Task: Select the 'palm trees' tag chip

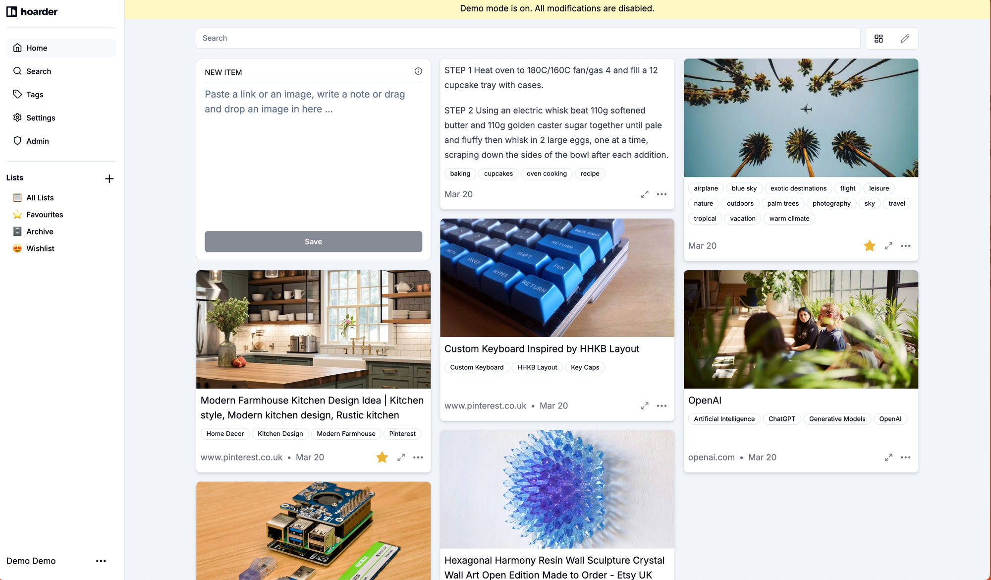Action: click(x=783, y=204)
